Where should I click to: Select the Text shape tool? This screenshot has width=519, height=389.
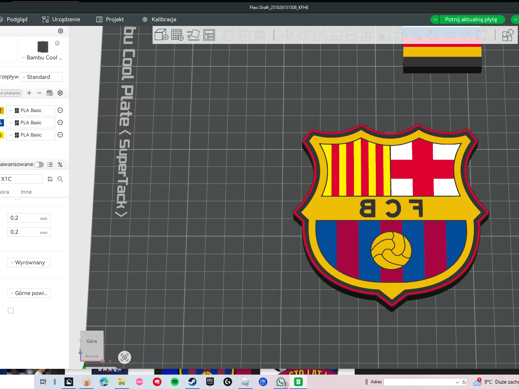coord(417,35)
